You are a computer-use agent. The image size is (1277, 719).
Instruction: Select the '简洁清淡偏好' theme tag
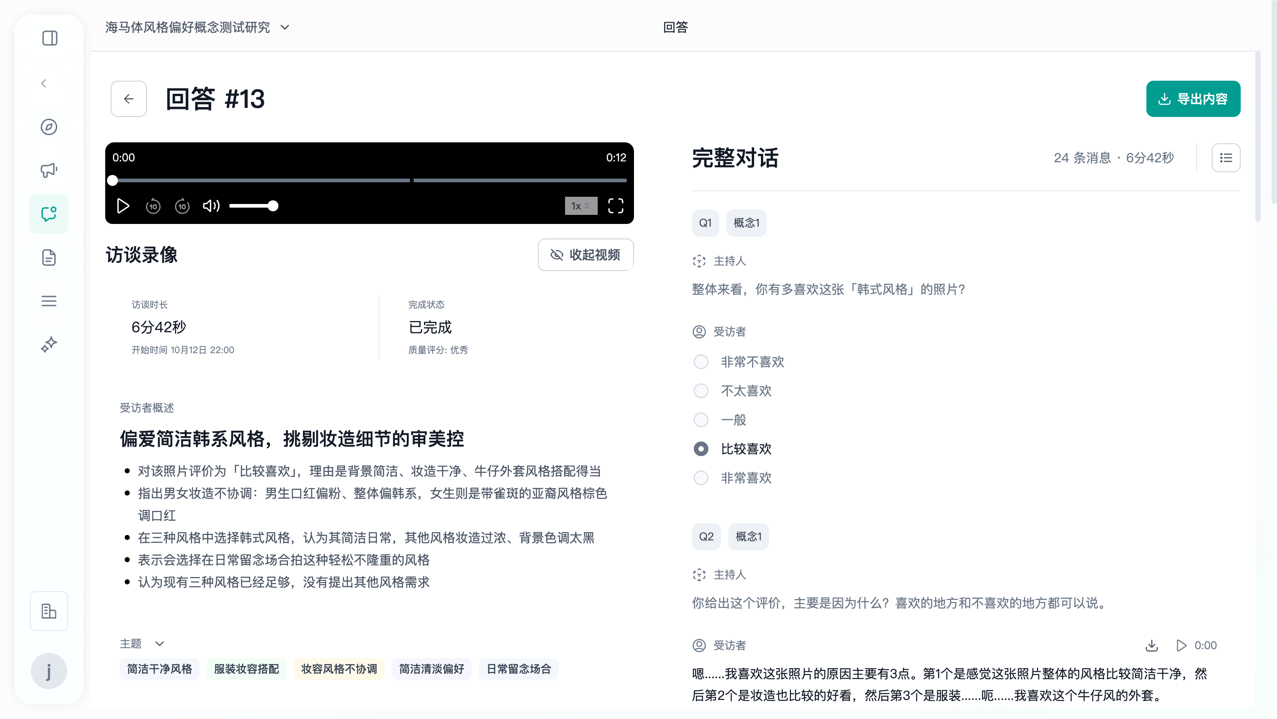431,669
